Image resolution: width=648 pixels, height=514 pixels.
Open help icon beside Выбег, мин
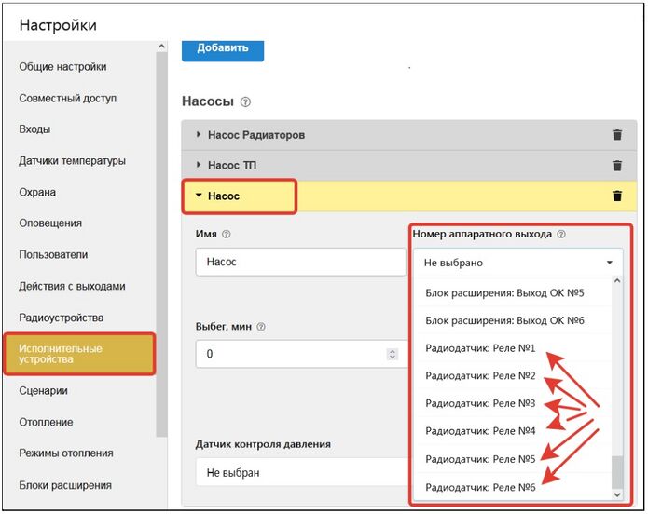tap(261, 327)
